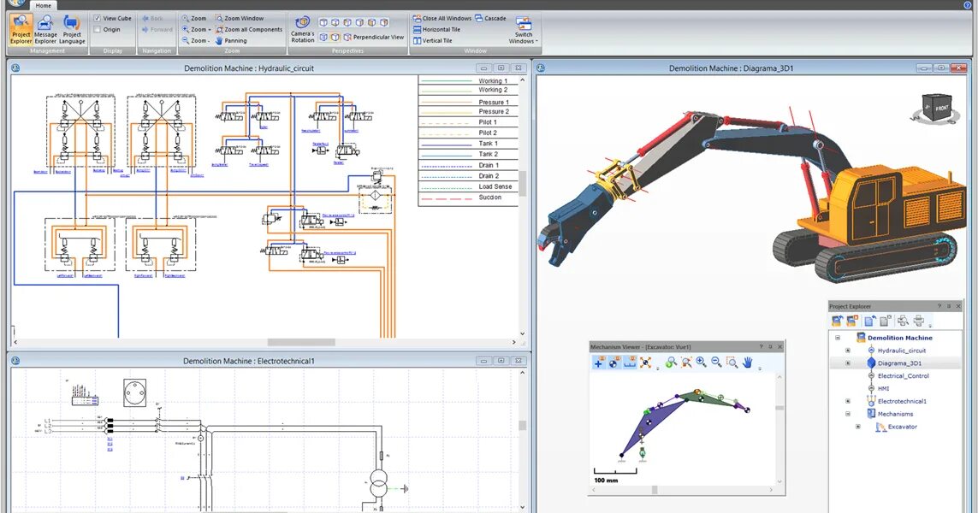The width and height of the screenshot is (978, 513).
Task: Switch to the Home ribbon tab
Action: coord(43,5)
